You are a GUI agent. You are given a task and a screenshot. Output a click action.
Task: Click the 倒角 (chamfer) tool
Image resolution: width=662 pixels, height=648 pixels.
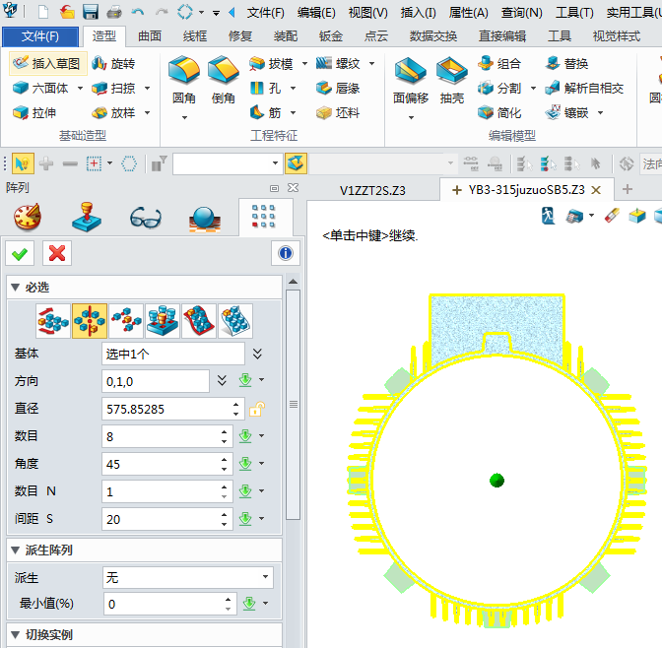click(x=224, y=81)
